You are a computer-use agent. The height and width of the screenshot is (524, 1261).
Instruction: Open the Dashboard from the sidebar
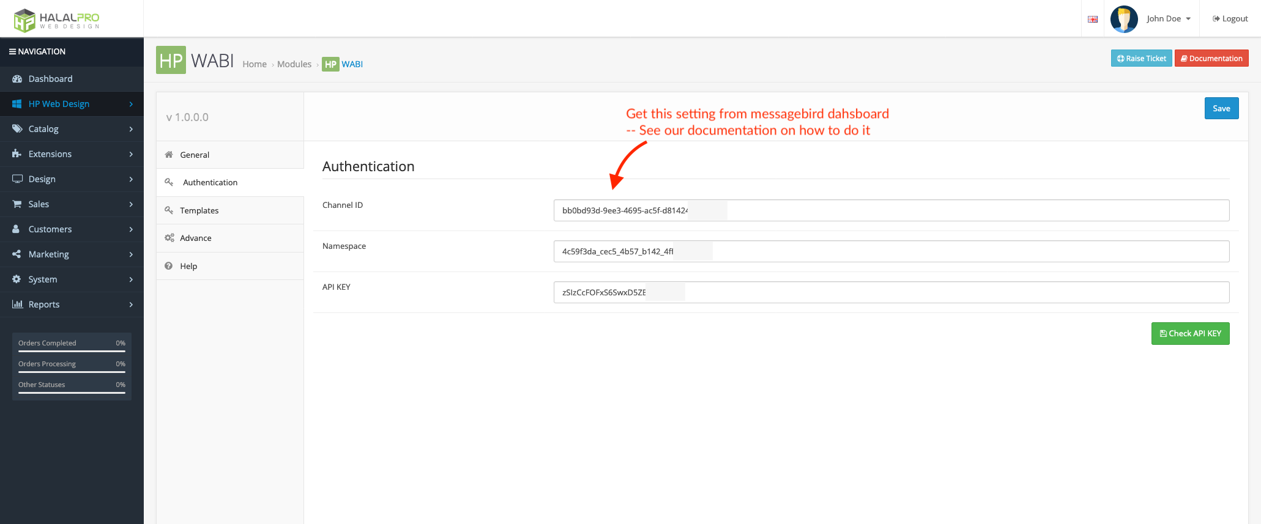tap(17, 79)
